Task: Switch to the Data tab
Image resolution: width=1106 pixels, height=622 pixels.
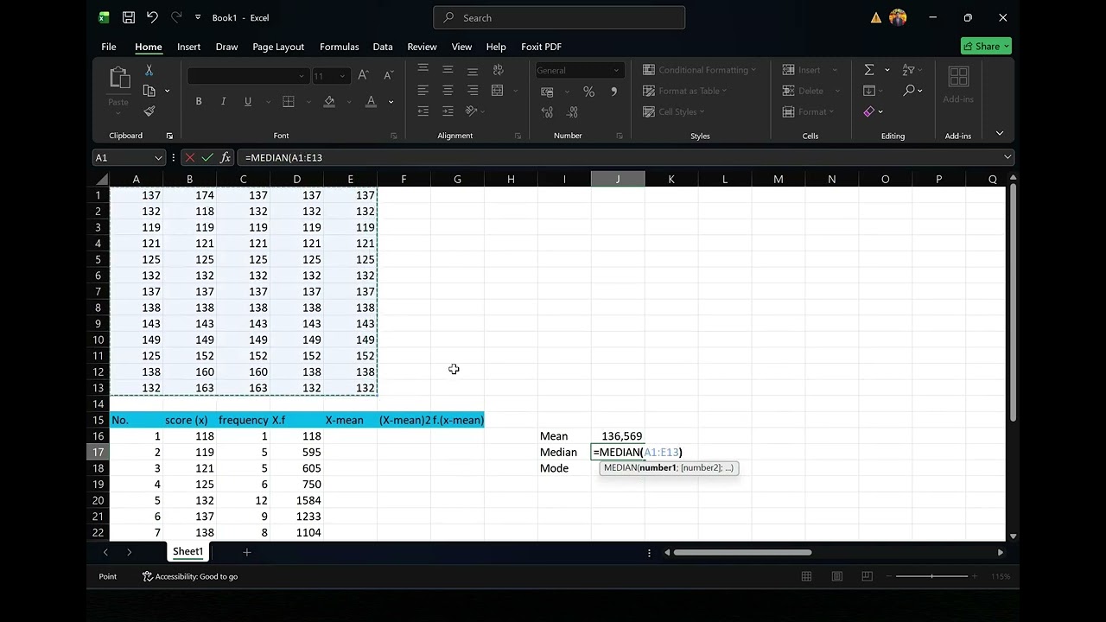Action: pyautogui.click(x=383, y=47)
